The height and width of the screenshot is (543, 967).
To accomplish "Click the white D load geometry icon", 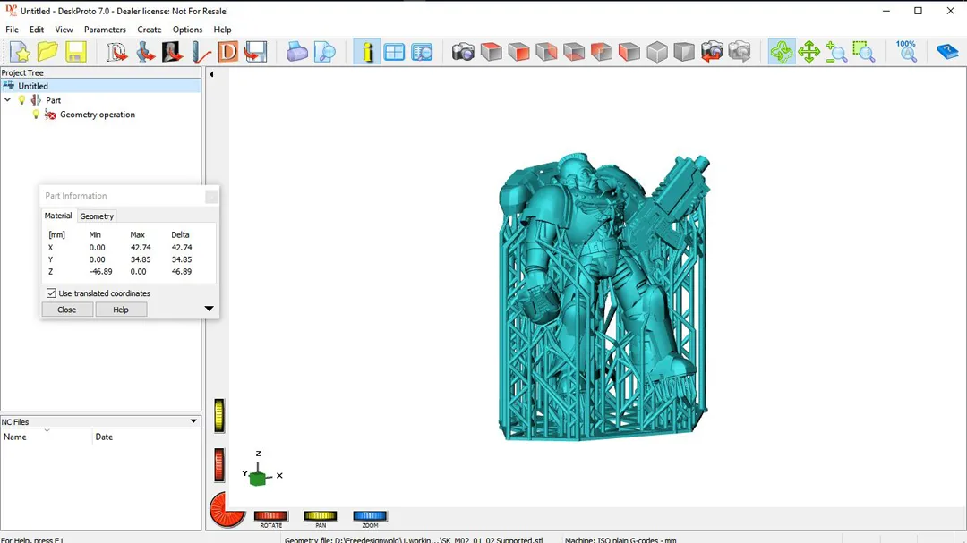I will point(116,52).
